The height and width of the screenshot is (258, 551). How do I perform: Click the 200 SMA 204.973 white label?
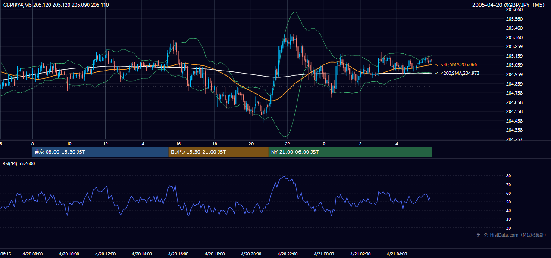pyautogui.click(x=457, y=74)
